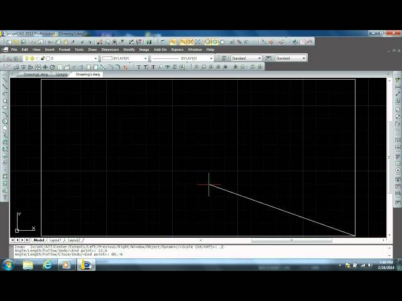Screen dimensions: 402x301
Task: Select the Circle tool in left toolbar
Action: (5, 121)
